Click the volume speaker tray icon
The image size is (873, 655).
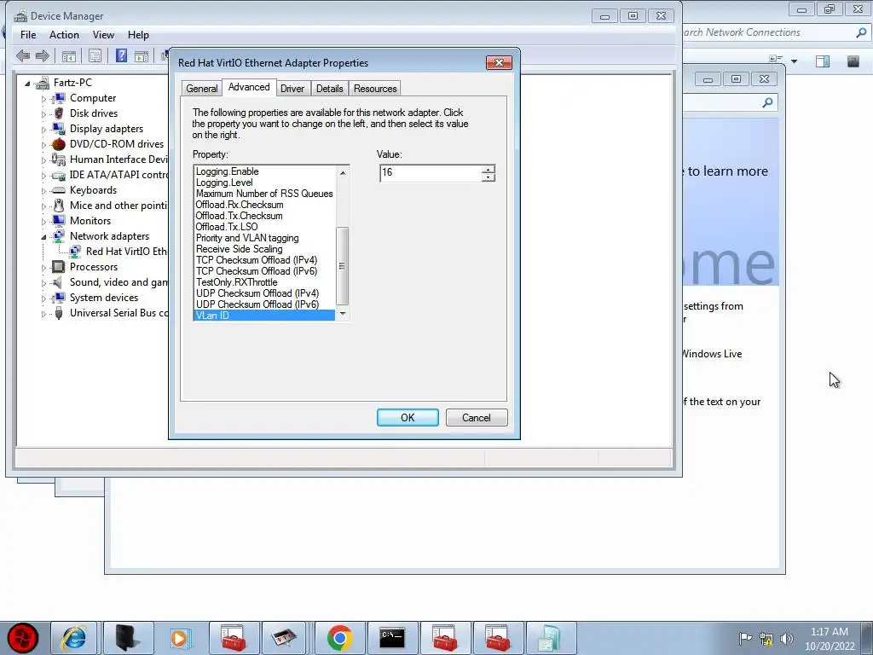click(x=787, y=638)
